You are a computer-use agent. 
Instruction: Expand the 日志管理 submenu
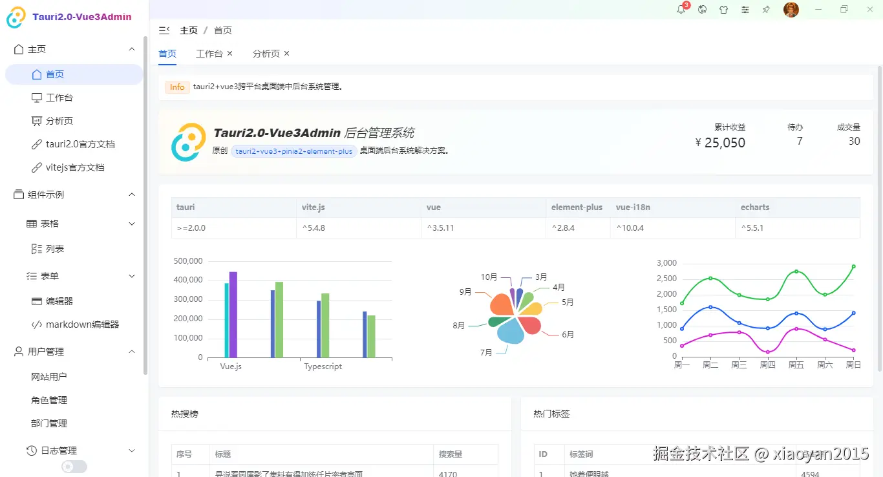coord(131,450)
